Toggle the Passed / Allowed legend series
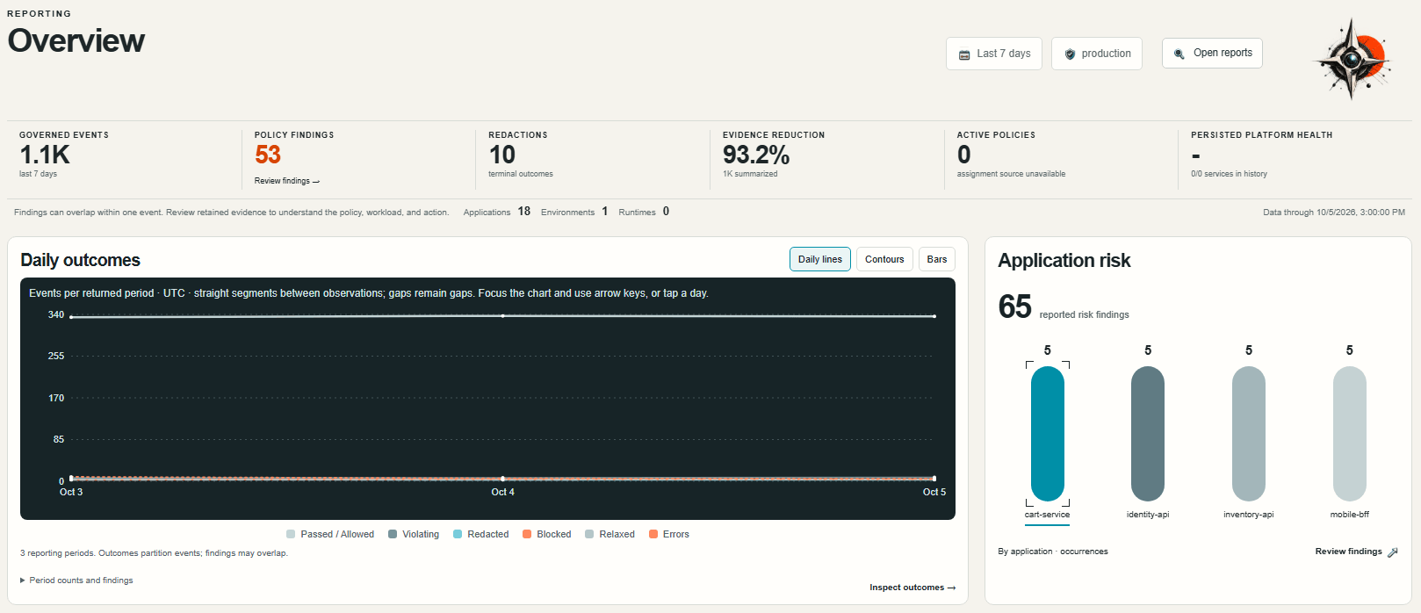The height and width of the screenshot is (613, 1421). [x=330, y=534]
